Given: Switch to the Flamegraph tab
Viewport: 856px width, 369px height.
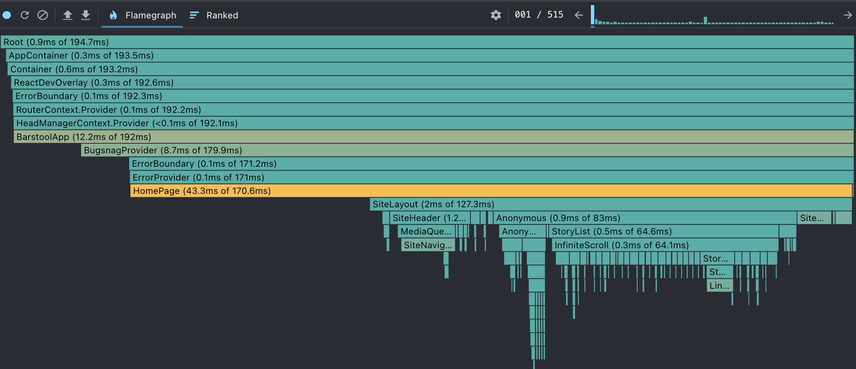Looking at the screenshot, I should [x=142, y=15].
